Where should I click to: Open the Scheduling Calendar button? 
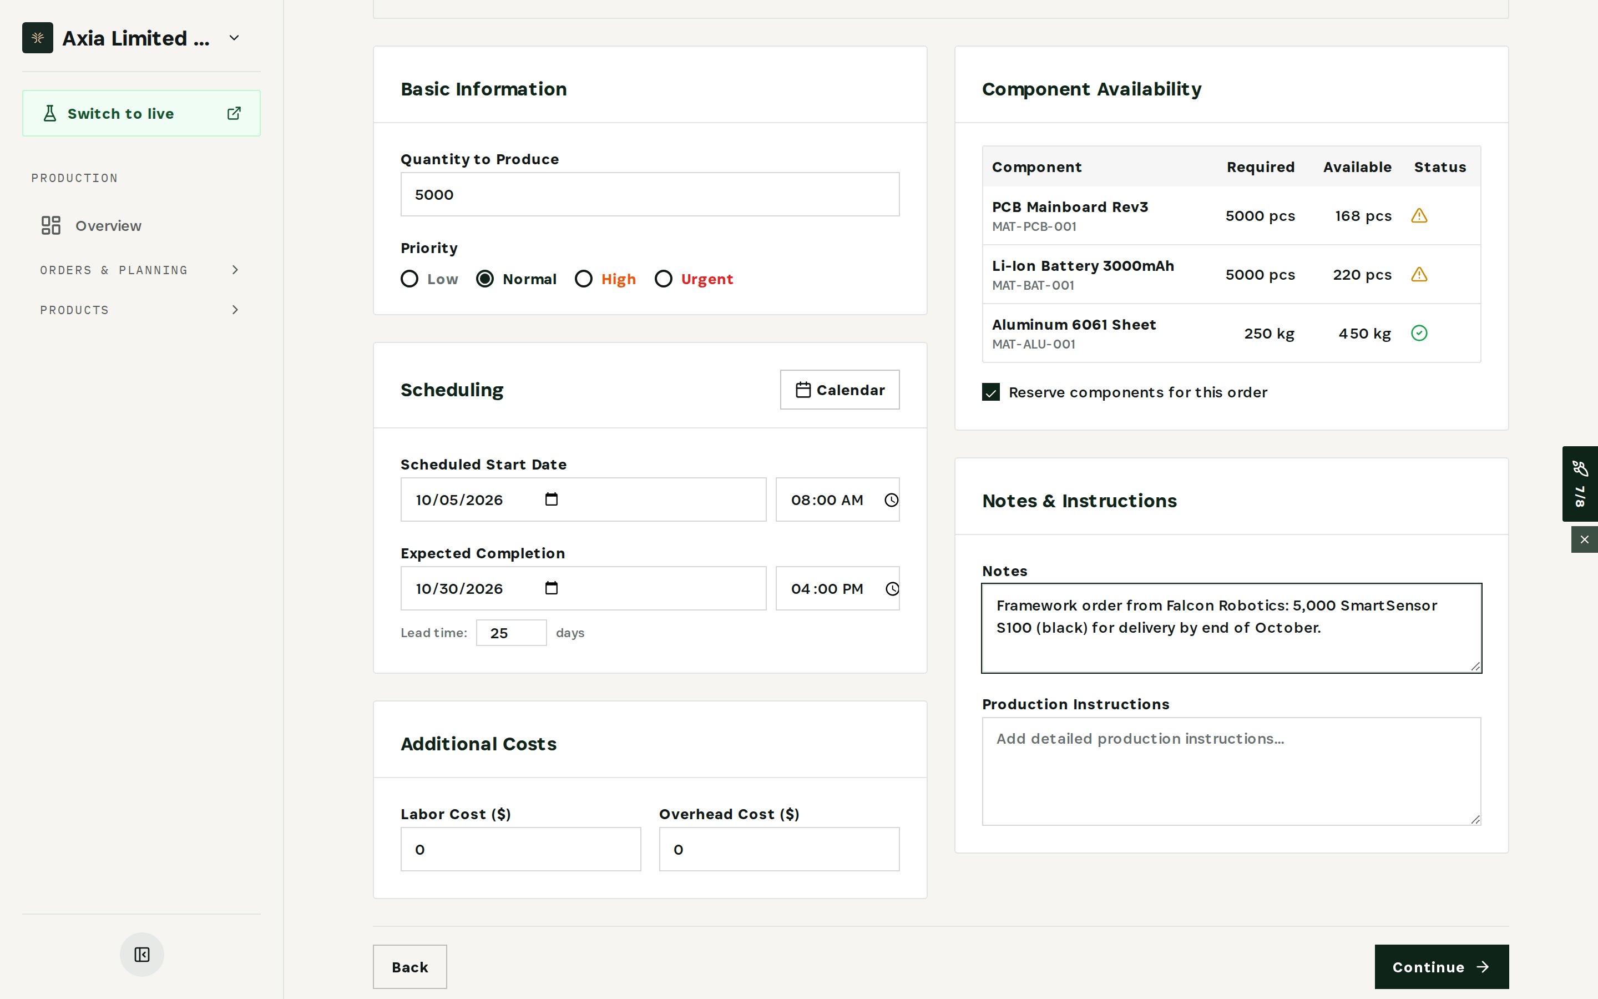tap(840, 390)
